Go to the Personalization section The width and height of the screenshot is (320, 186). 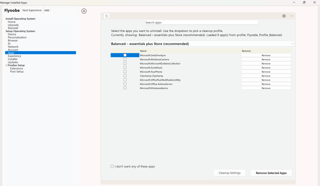point(17,38)
